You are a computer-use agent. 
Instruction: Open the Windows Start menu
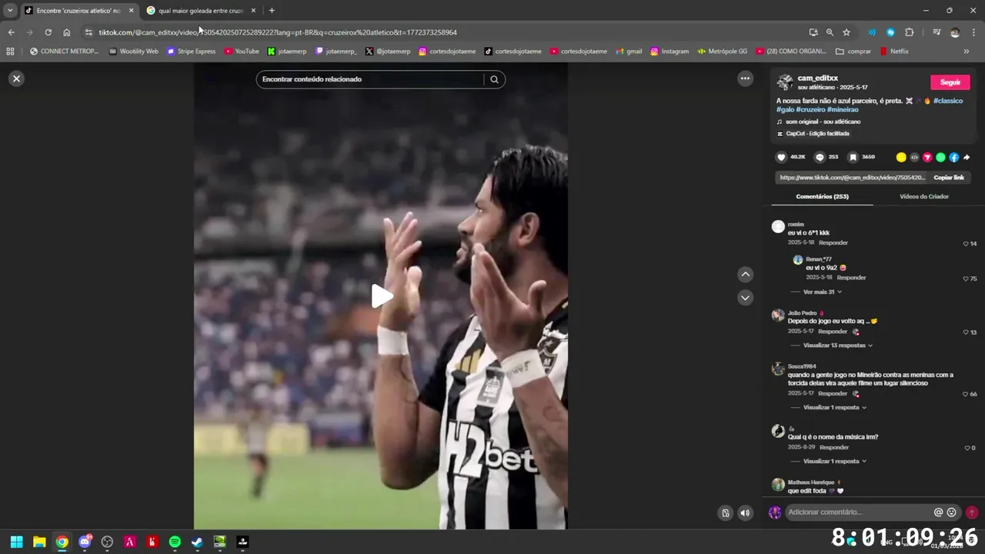(x=16, y=542)
